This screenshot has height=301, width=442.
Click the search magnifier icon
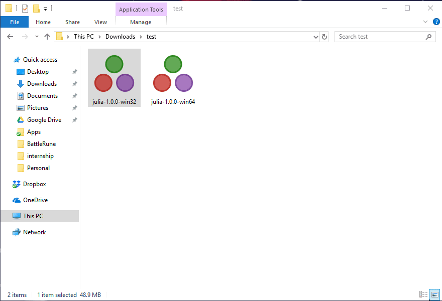428,37
